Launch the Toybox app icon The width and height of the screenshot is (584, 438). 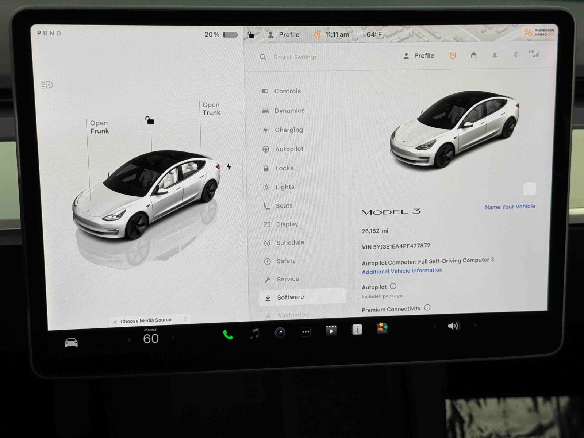(382, 328)
